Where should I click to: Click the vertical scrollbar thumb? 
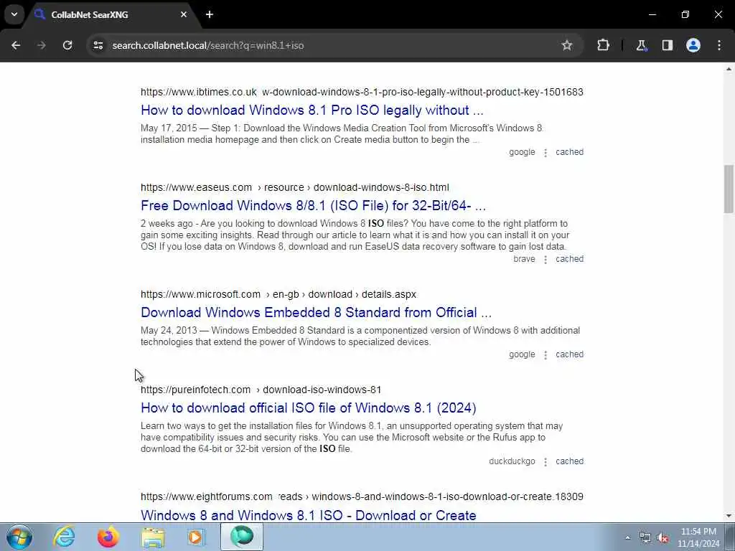pos(729,189)
